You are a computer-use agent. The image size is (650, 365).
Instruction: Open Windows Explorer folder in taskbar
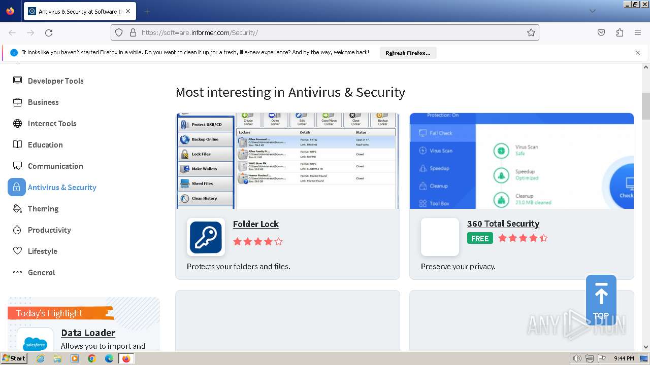tap(57, 358)
